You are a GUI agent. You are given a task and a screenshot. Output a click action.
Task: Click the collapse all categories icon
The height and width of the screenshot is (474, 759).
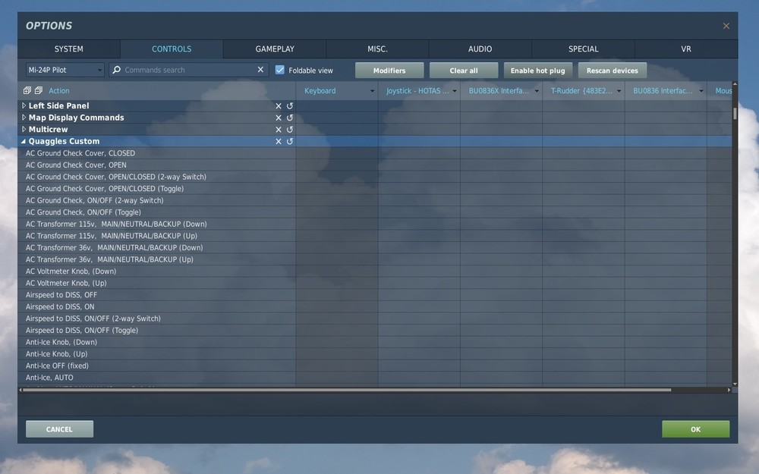click(x=39, y=90)
